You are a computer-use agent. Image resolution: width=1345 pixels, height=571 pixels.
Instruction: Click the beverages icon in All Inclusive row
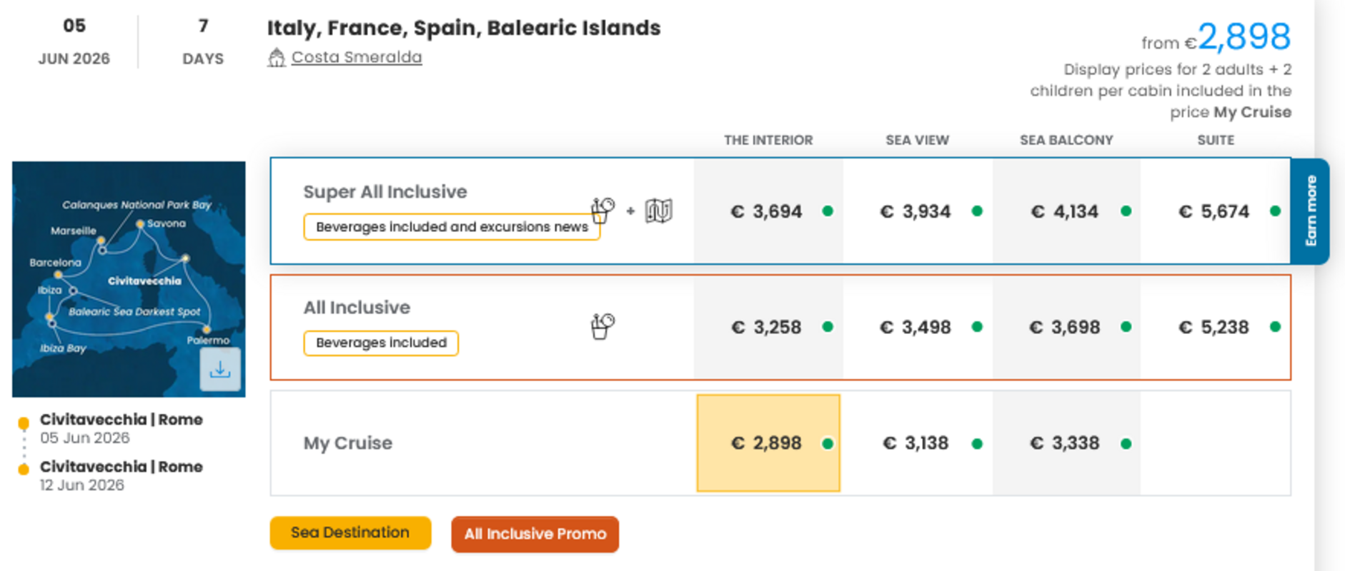(602, 326)
